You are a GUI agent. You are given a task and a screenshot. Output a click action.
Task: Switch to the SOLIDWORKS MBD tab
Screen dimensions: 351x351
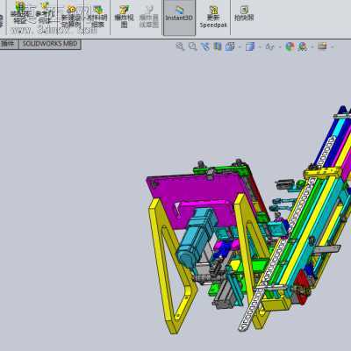tap(50, 44)
